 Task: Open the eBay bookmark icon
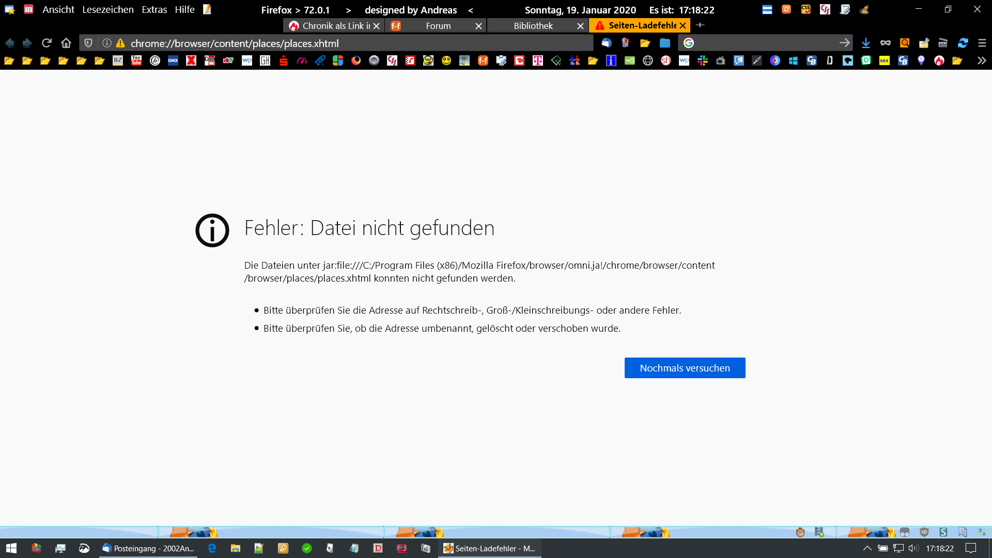pyautogui.click(x=228, y=60)
